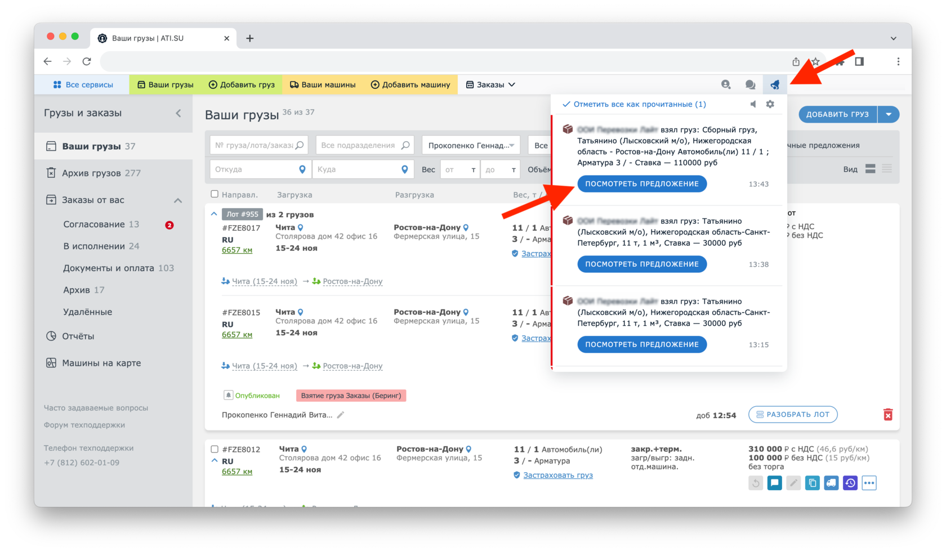946x552 pixels.
Task: Open Chrome three-dot menu
Action: [x=898, y=61]
